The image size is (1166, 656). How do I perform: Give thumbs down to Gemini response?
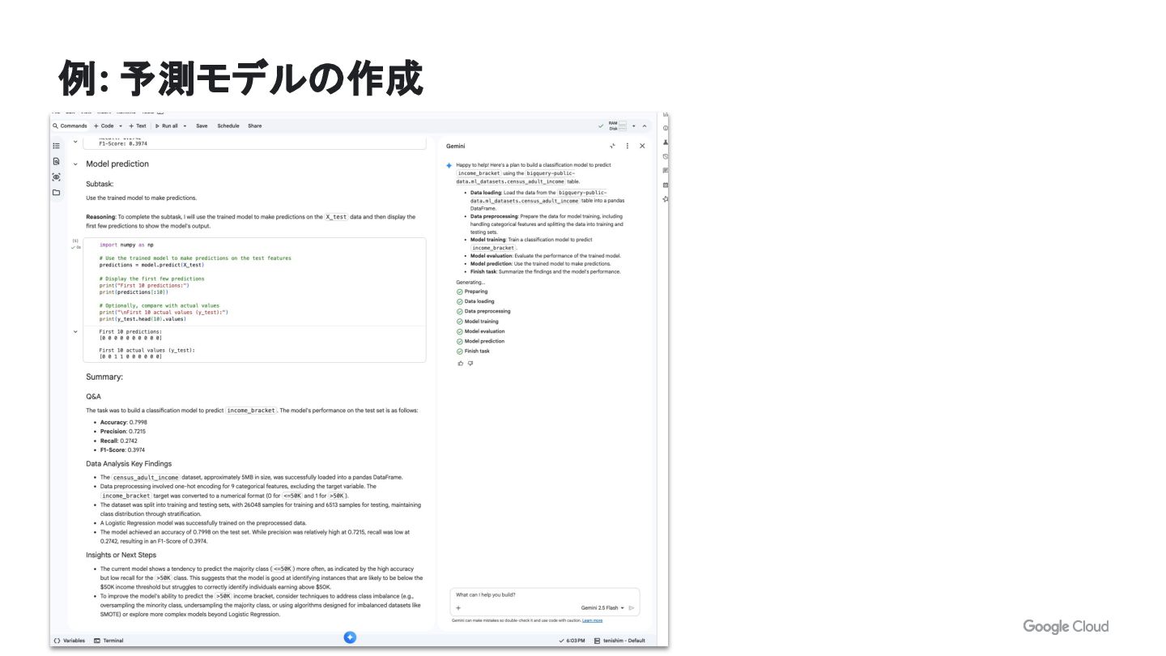[470, 363]
